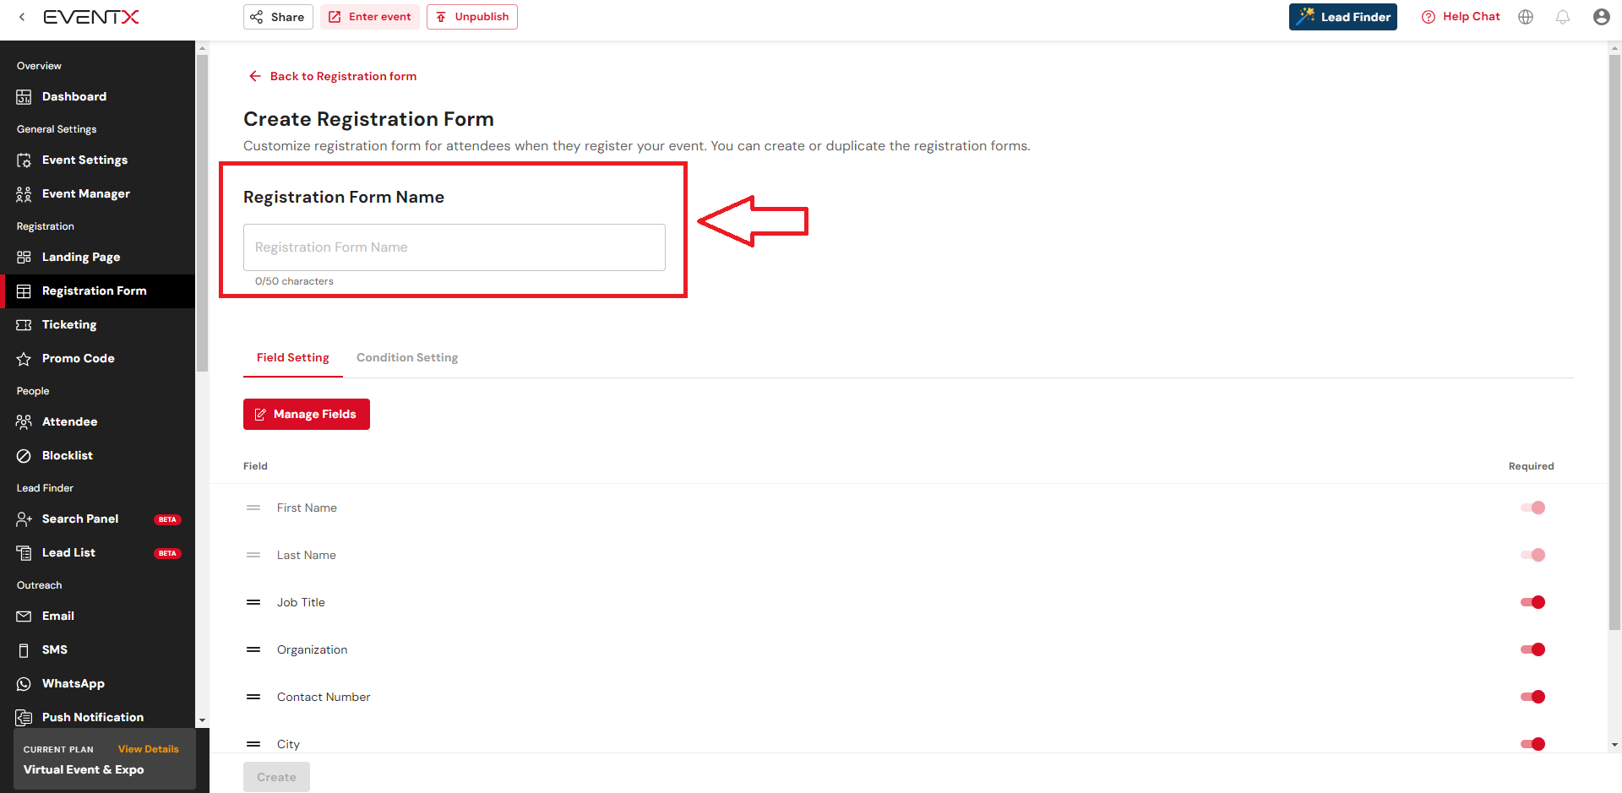Open the language globe icon

click(1526, 17)
